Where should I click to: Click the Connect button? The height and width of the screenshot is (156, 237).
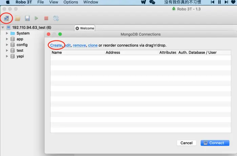(215, 143)
